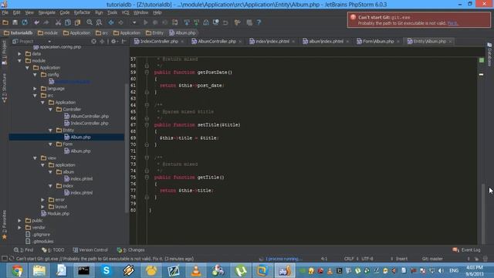Hide the project panel with pin icon
This screenshot has width=494, height=278.
pos(123,41)
